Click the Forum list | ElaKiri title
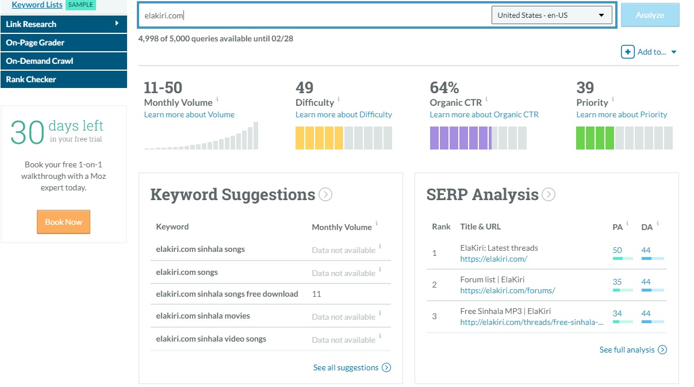 (x=492, y=279)
